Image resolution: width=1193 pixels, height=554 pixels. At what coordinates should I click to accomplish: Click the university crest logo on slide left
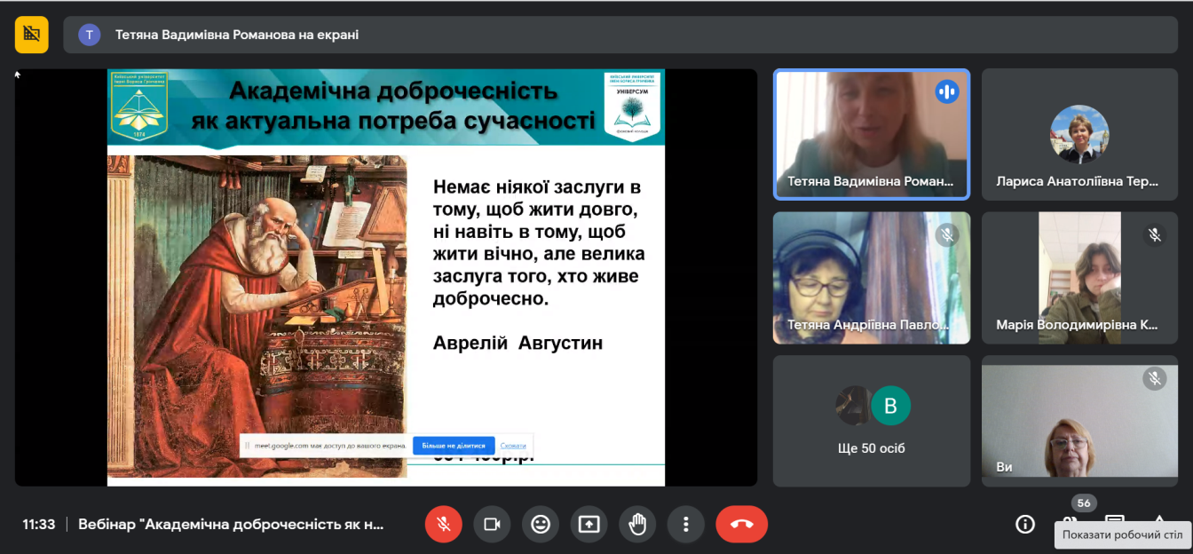coord(139,106)
